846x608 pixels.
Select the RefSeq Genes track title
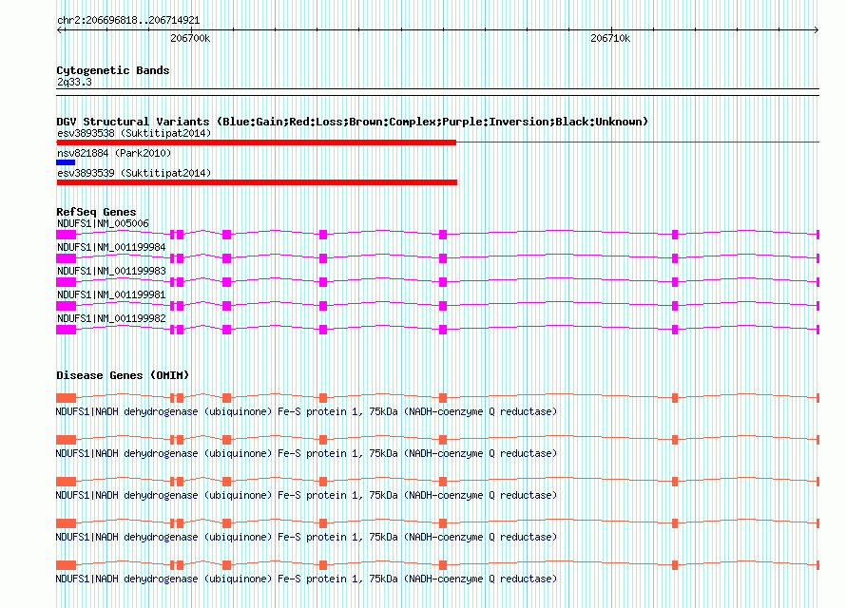[96, 212]
